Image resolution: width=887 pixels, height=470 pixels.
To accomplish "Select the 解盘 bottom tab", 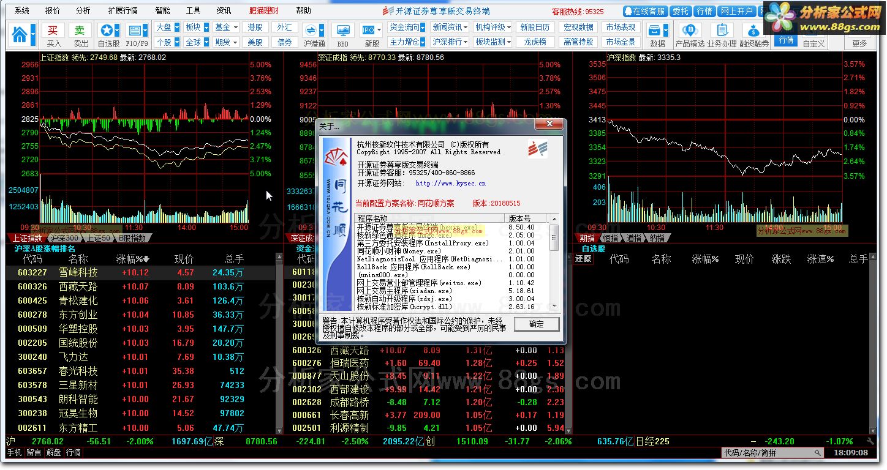I will coord(53,453).
